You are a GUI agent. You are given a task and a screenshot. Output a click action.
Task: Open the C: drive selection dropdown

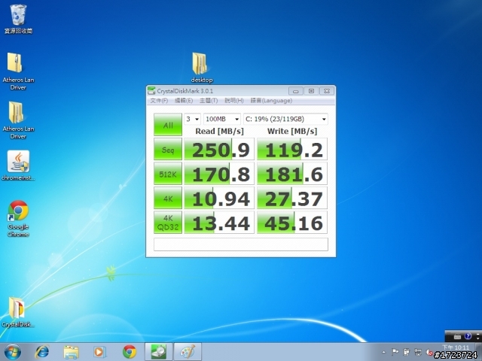(x=285, y=119)
